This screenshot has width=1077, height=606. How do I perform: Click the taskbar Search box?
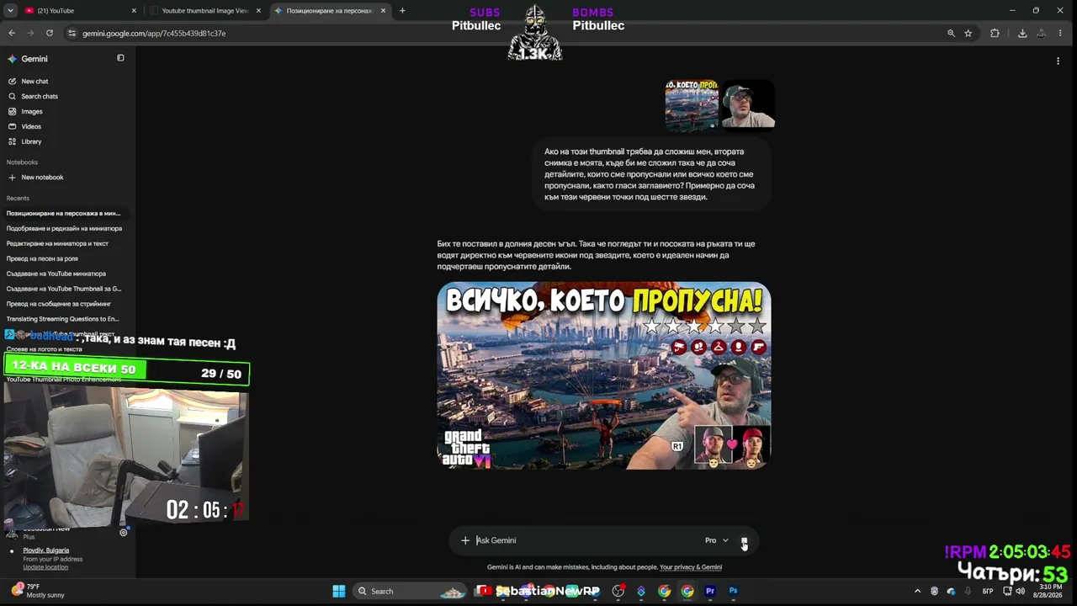point(410,591)
